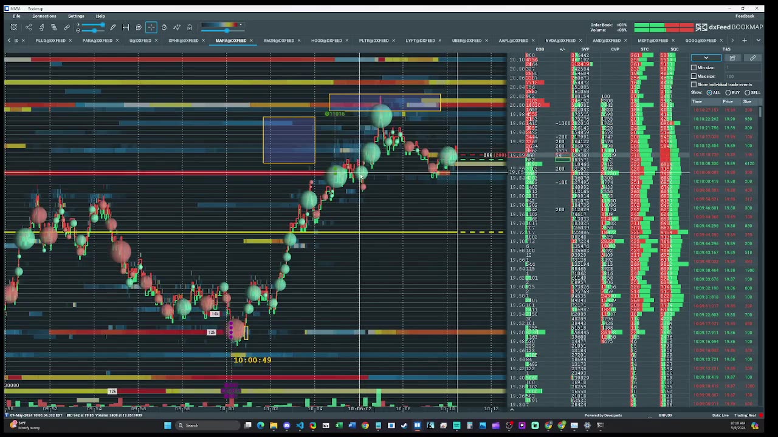Click the SQC column header
Screen dimensions: 778x437
[x=674, y=49]
